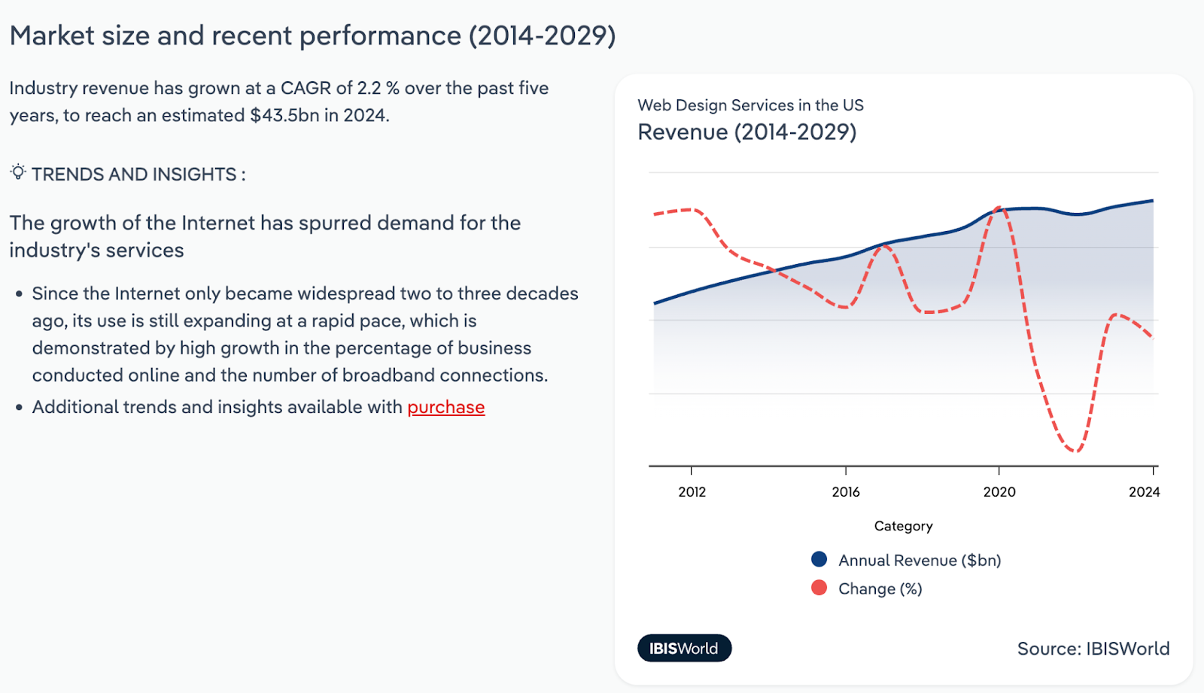
Task: Click the Category legend heading
Action: [903, 526]
